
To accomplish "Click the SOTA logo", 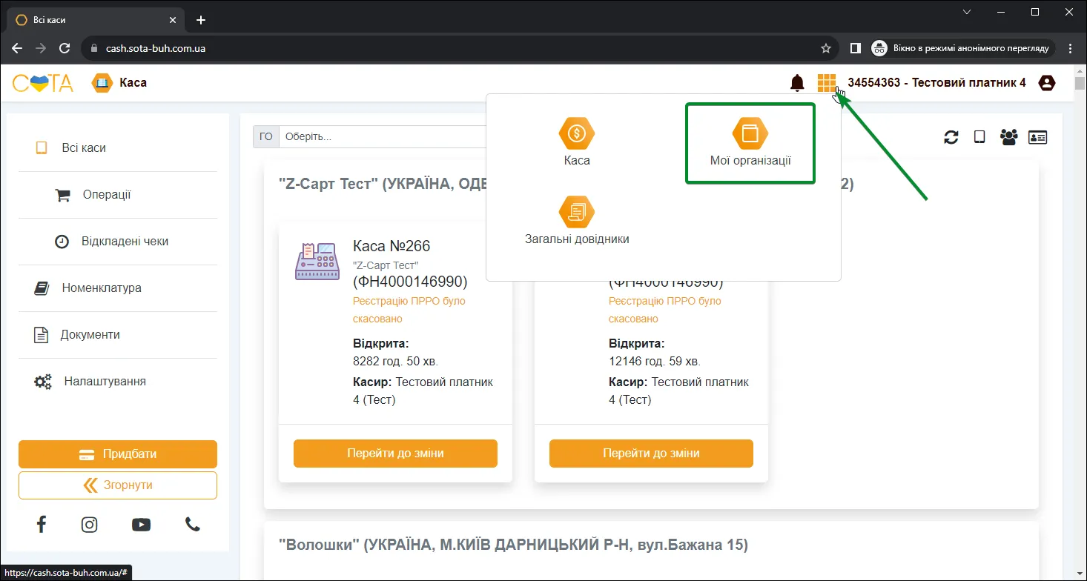I will point(43,83).
